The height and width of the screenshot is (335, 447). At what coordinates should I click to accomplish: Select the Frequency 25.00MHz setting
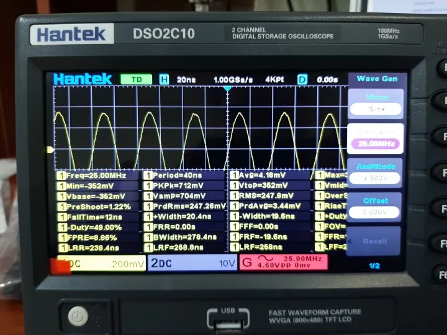376,139
